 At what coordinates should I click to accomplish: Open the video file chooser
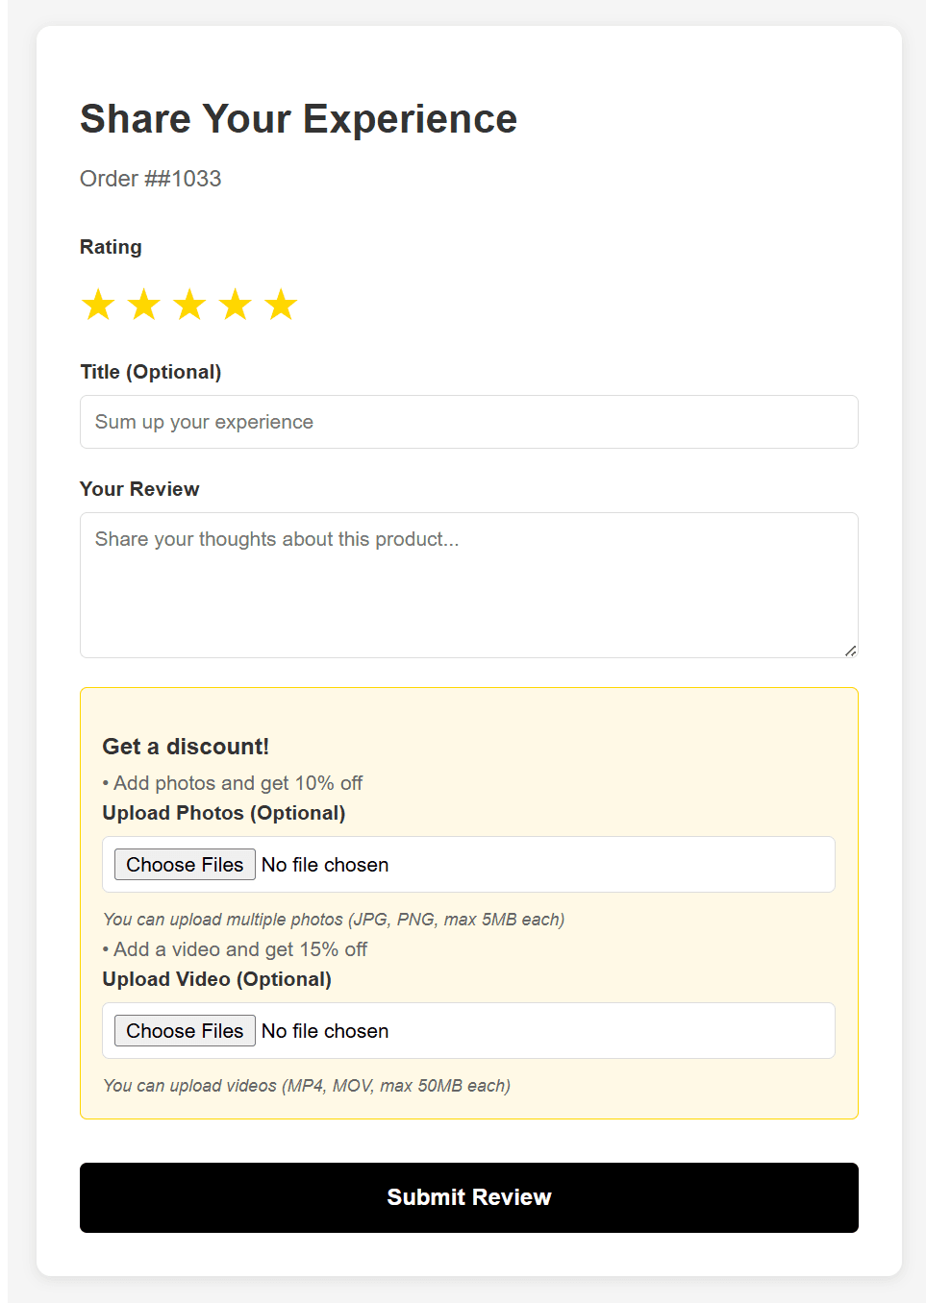(184, 1030)
